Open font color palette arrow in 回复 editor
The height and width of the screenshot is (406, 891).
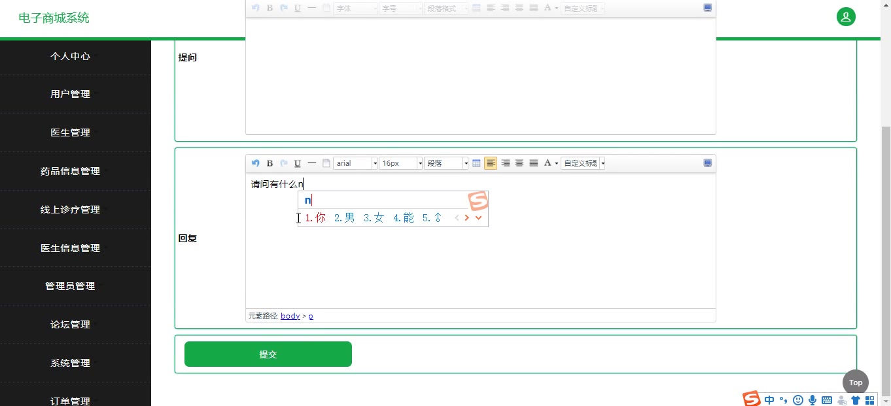(x=557, y=163)
